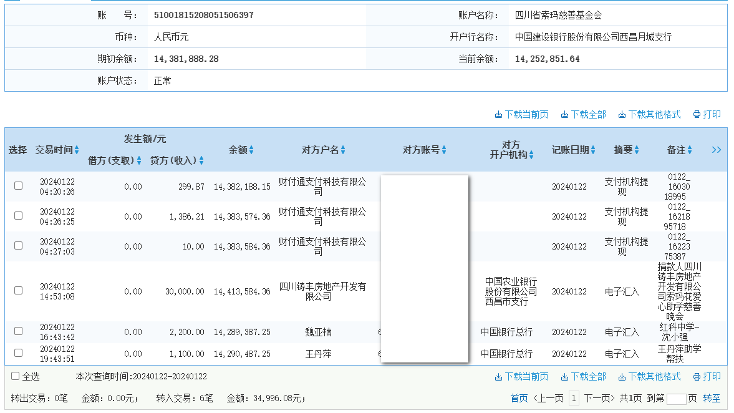This screenshot has height=413, width=734.
Task: Sort by 对方账号 column arrows
Action: (x=444, y=150)
